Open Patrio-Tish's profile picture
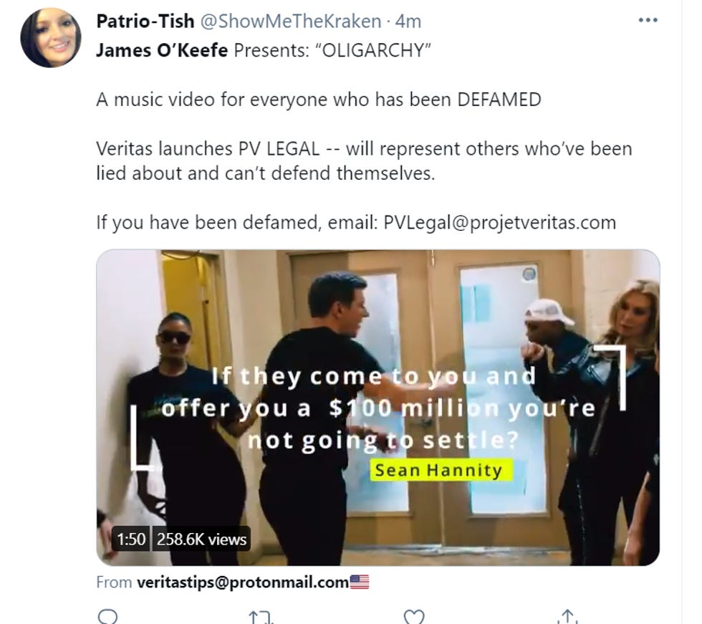Screen dimensions: 702x624 point(51,37)
